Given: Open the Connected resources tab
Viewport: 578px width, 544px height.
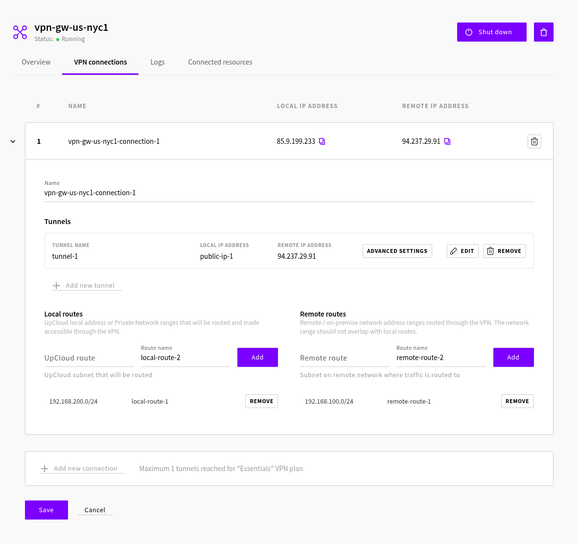Looking at the screenshot, I should (220, 62).
